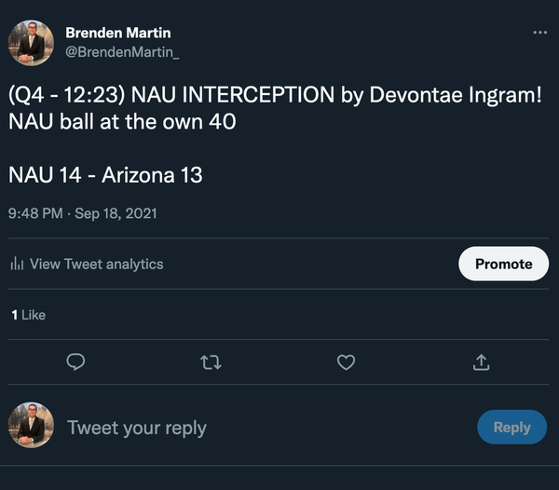The image size is (559, 490).
Task: Open the share tweet icon
Action: 481,361
